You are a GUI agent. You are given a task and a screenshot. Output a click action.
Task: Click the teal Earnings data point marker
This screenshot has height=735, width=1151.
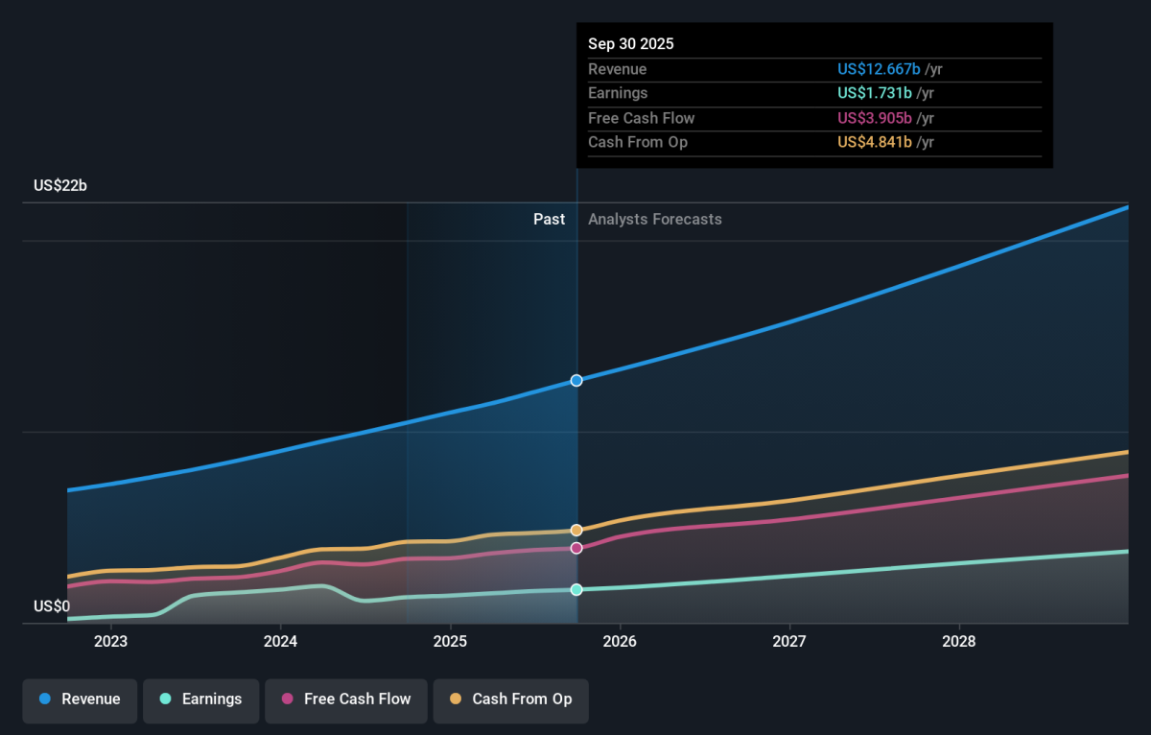576,589
